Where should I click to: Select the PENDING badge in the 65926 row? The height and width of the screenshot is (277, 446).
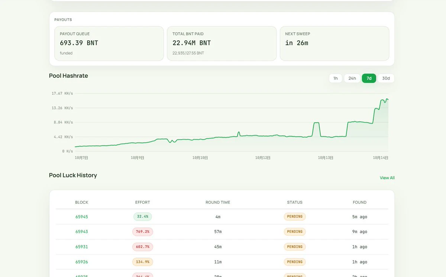click(x=295, y=262)
